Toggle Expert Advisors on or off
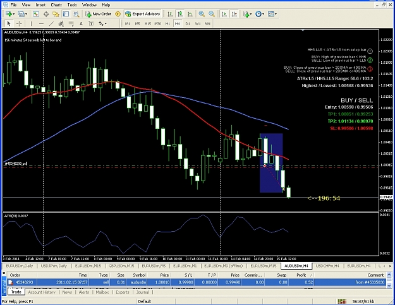The height and width of the screenshot is (305, 395). click(x=143, y=14)
